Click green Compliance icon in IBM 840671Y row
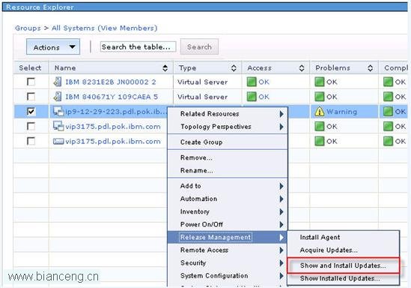 coord(388,97)
